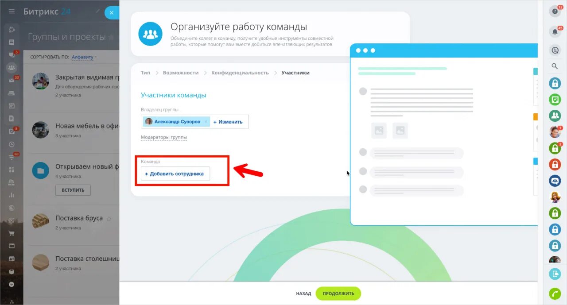Open the shopping cart icon in the left sidebar

pyautogui.click(x=12, y=233)
